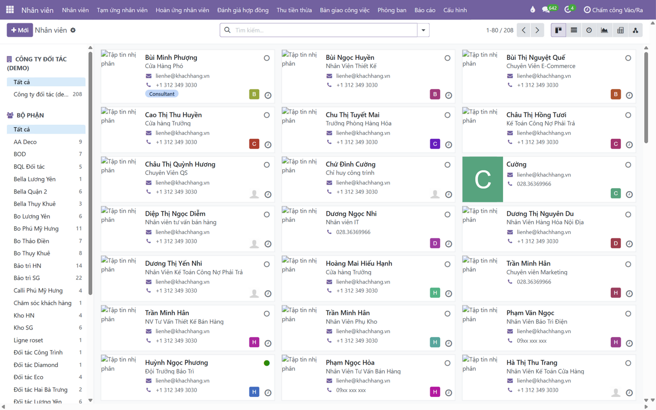This screenshot has height=410, width=656.
Task: Open the apps grid home menu
Action: [x=10, y=9]
